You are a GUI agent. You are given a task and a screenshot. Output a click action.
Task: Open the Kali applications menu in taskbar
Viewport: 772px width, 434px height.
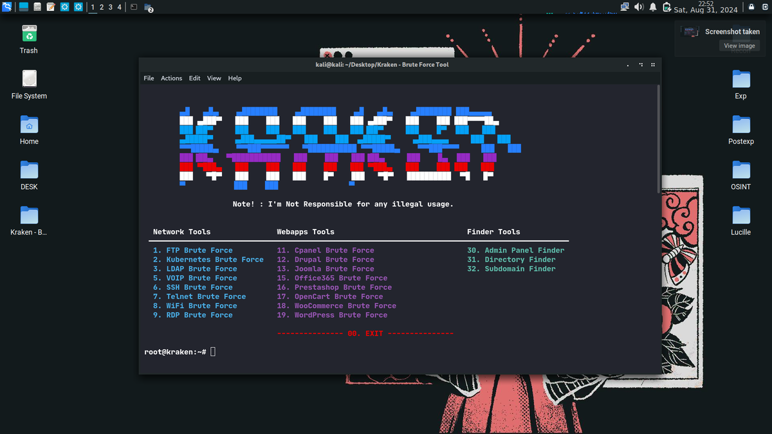pyautogui.click(x=7, y=7)
